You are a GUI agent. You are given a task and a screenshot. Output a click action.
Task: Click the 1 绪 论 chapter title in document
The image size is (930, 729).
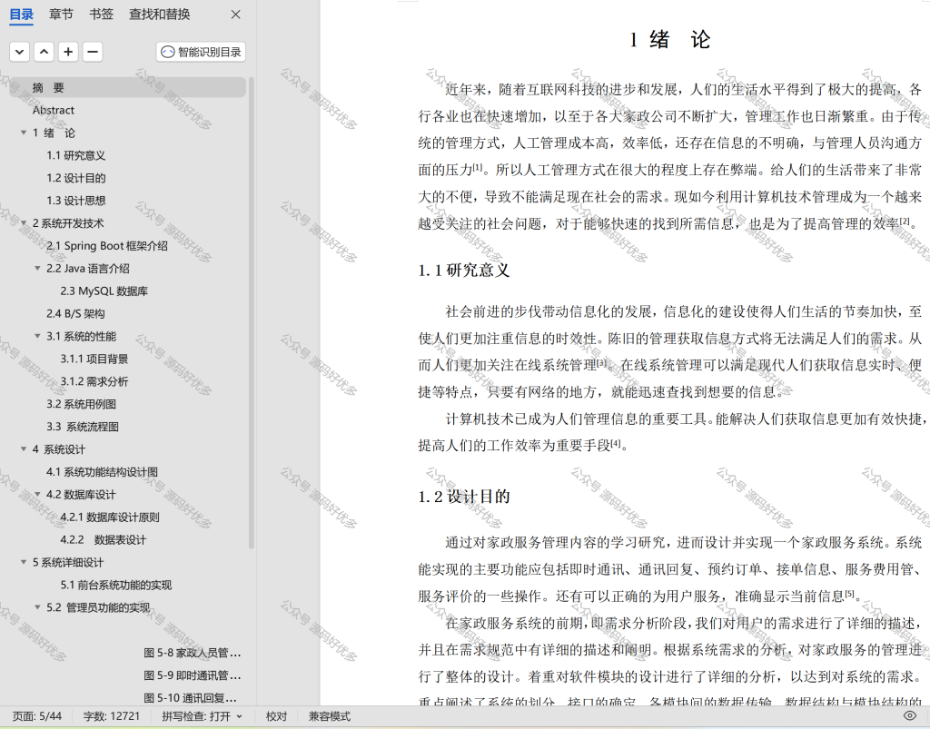coord(669,40)
